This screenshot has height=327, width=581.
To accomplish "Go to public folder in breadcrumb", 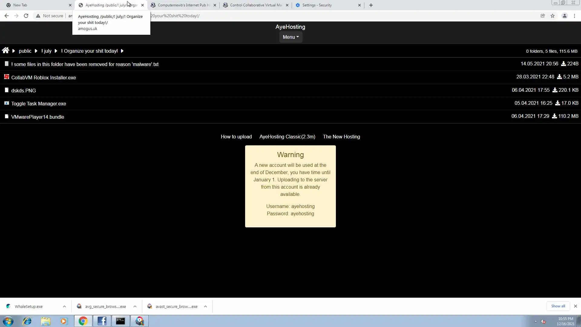I will click(x=25, y=51).
